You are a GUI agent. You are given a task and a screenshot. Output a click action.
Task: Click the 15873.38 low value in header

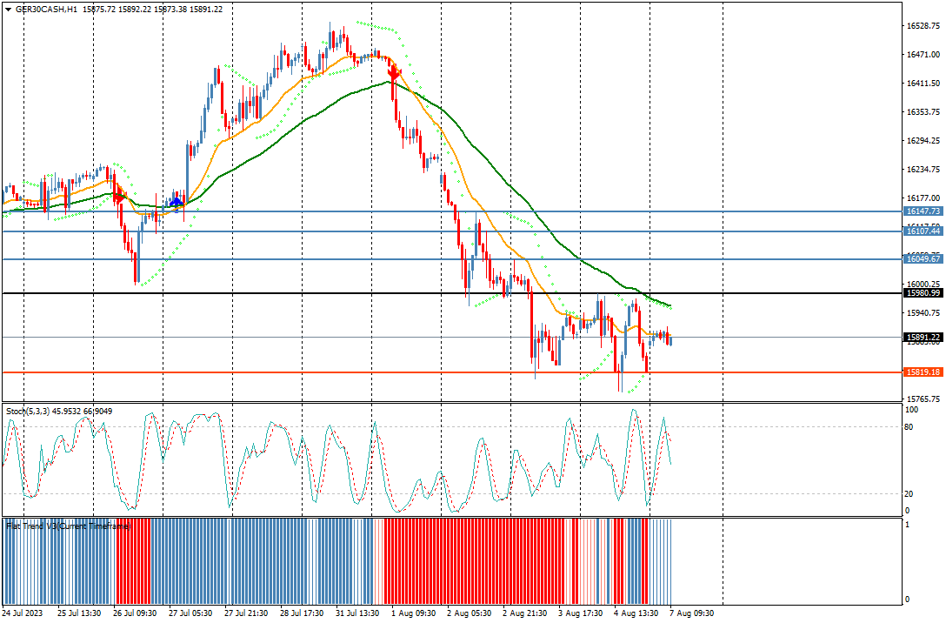point(170,9)
